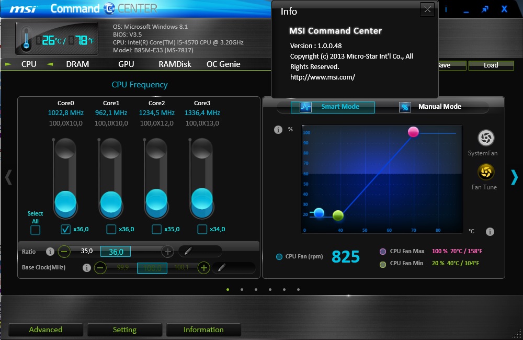Click the Smart Mode waveform icon

pos(305,107)
